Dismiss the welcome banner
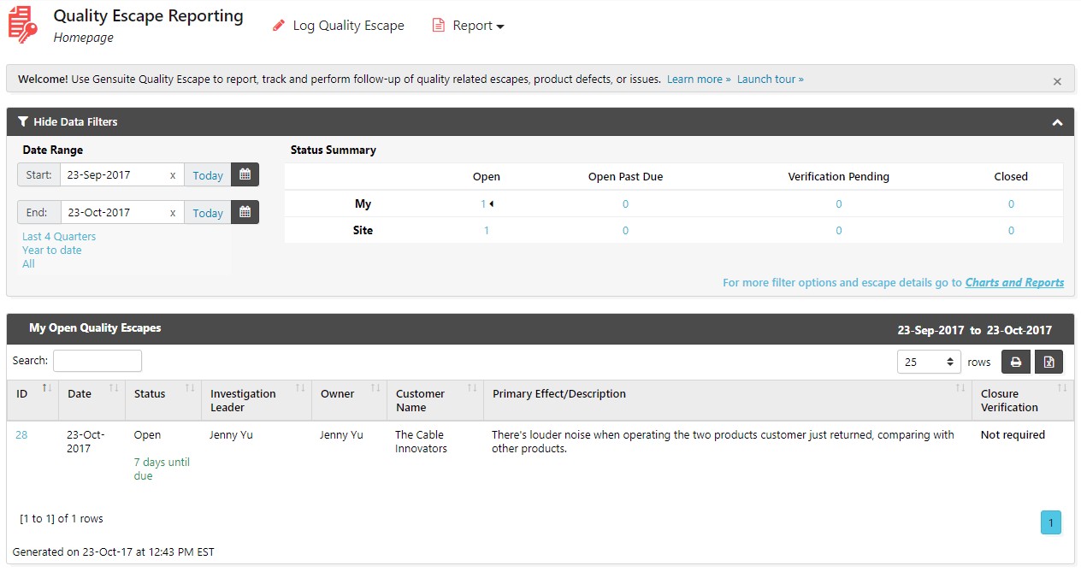This screenshot has width=1081, height=572. click(x=1057, y=81)
